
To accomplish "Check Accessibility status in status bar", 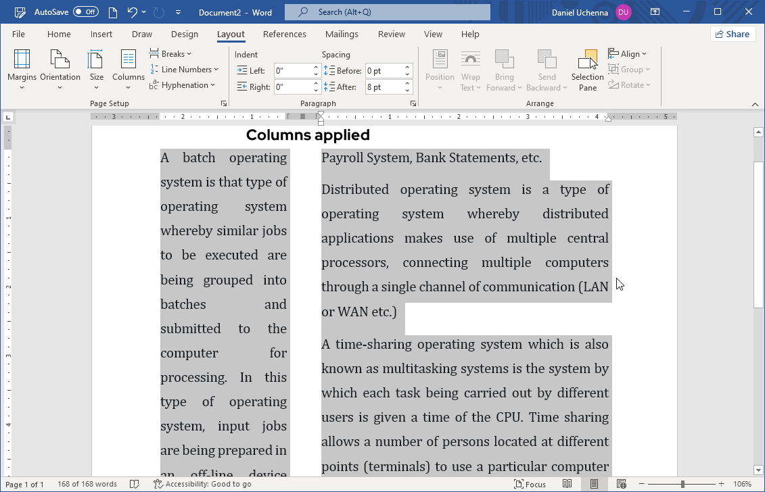I will point(202,484).
